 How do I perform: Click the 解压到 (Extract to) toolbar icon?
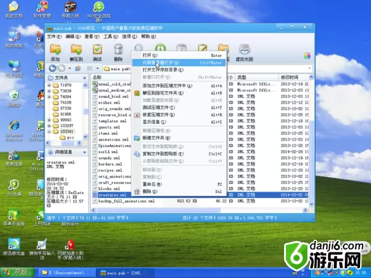76,52
